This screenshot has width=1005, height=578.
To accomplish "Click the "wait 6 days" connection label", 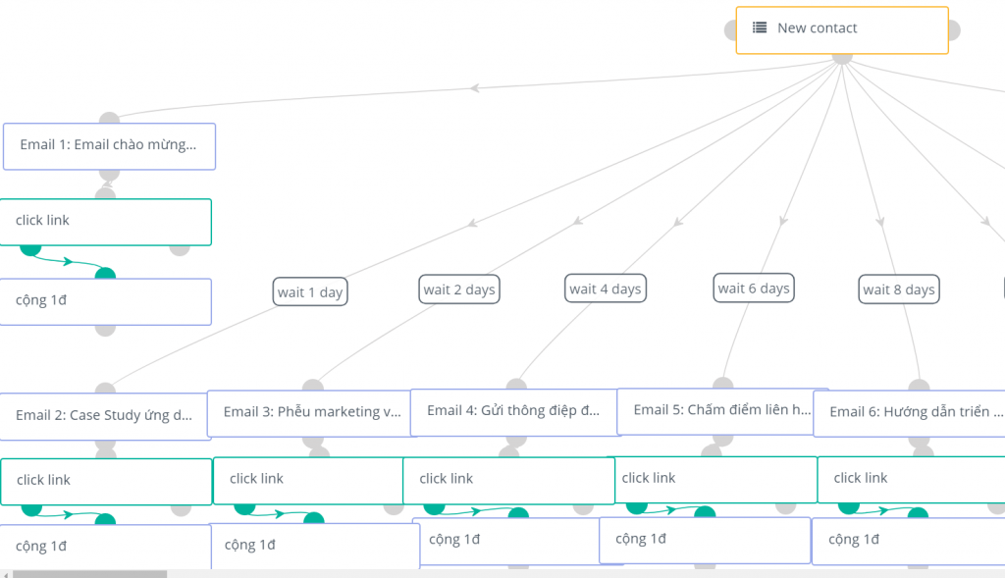I will point(754,289).
